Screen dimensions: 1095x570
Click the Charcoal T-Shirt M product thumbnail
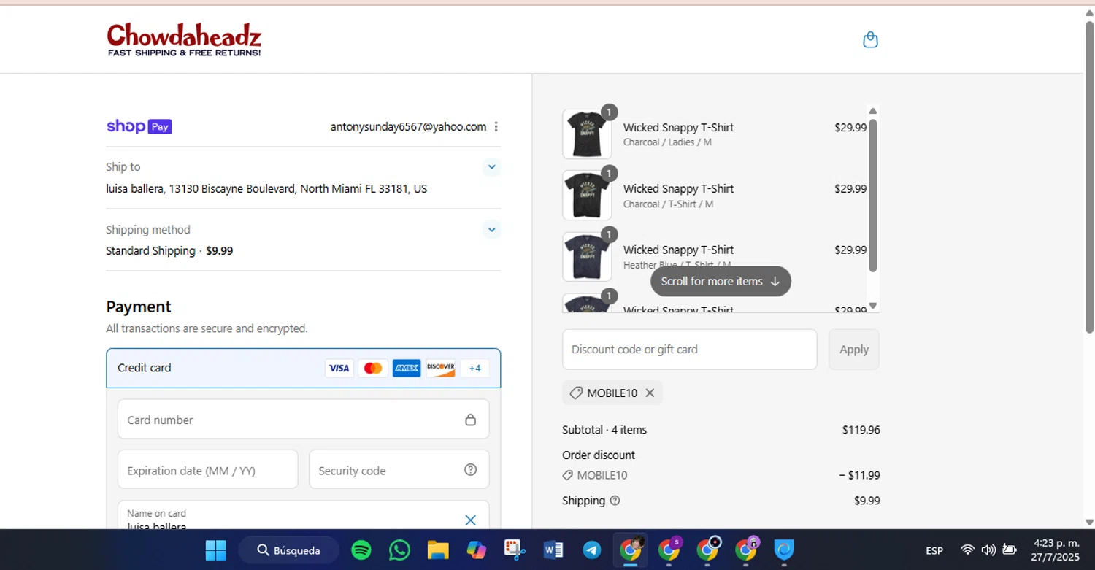(587, 196)
